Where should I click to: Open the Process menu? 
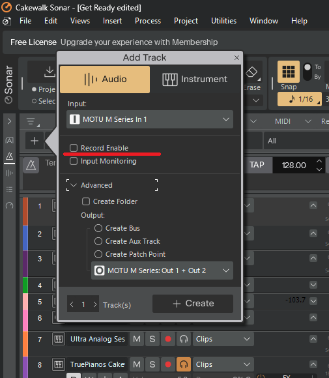[x=148, y=21]
